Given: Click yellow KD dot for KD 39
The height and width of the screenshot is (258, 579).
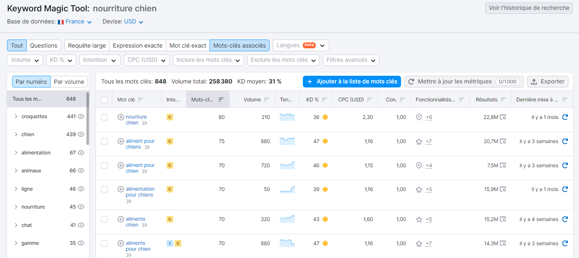Looking at the screenshot, I should click(325, 189).
